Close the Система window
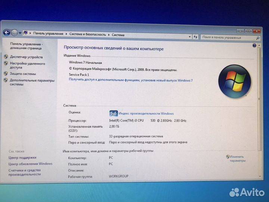This screenshot has height=202, width=269. [x=257, y=31]
